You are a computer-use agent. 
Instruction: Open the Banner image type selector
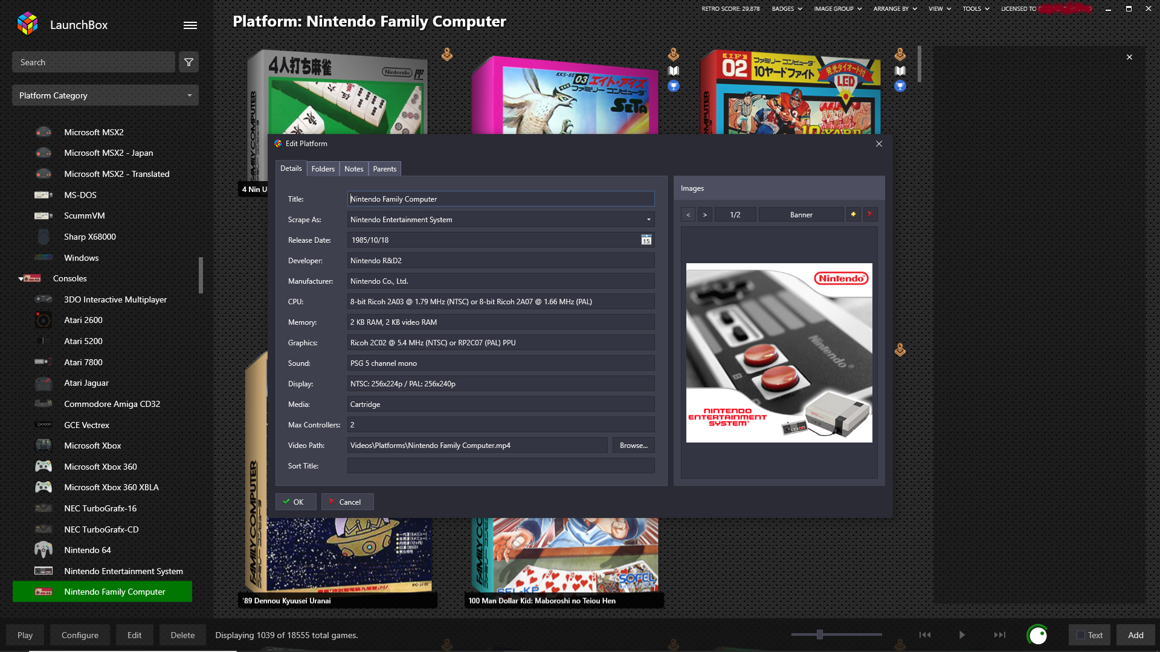[x=801, y=214]
